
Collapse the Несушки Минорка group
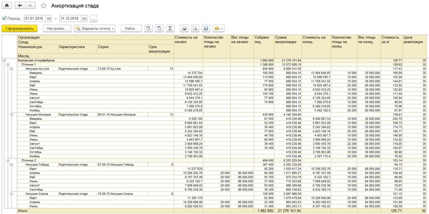coord(11,115)
